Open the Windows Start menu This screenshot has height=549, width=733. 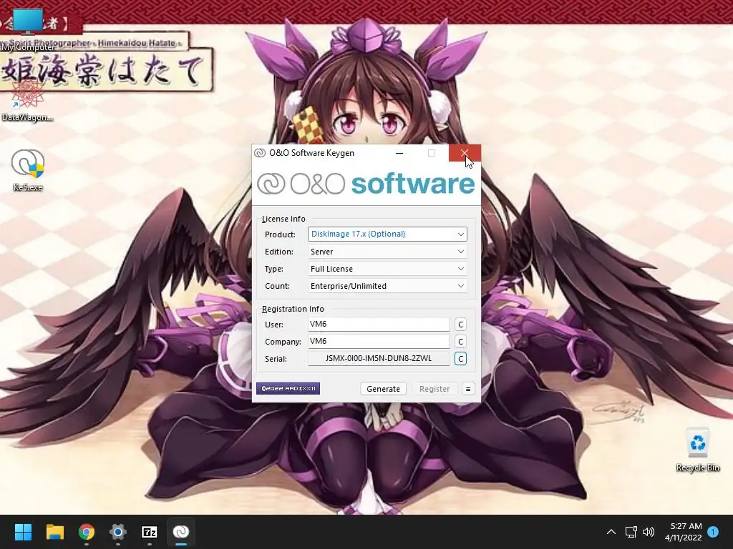tap(23, 532)
